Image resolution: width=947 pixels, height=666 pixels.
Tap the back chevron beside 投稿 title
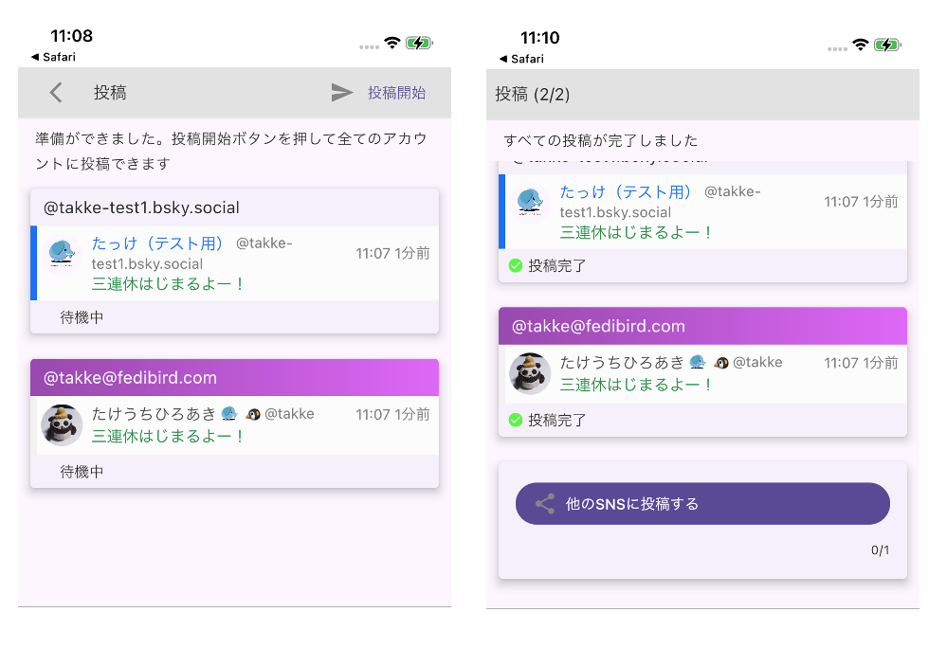[56, 93]
